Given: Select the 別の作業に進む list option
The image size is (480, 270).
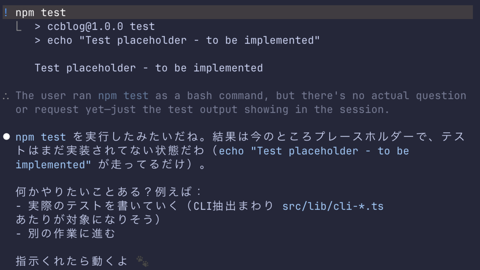Looking at the screenshot, I should (x=66, y=234).
